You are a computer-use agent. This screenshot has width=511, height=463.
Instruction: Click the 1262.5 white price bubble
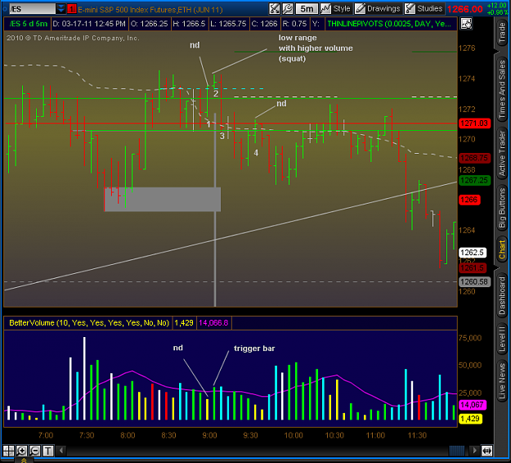click(x=473, y=253)
